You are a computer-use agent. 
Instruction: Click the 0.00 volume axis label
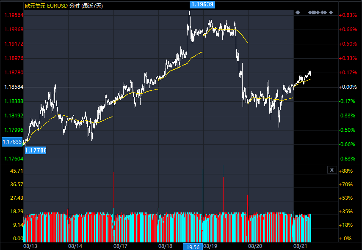18,239
